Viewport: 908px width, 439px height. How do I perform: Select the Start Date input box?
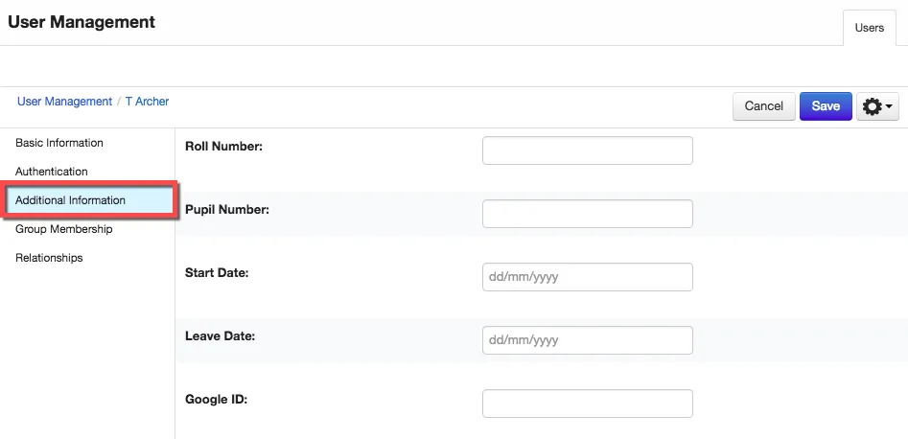587,277
